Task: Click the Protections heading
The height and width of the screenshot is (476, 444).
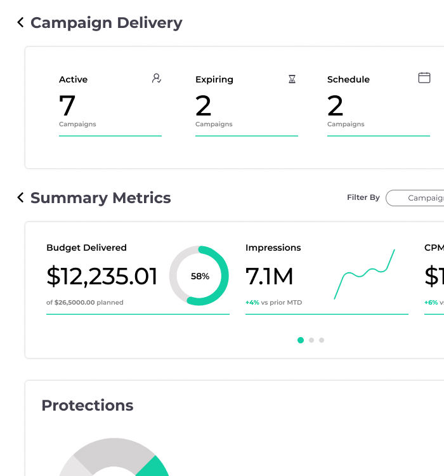Action: tap(88, 406)
